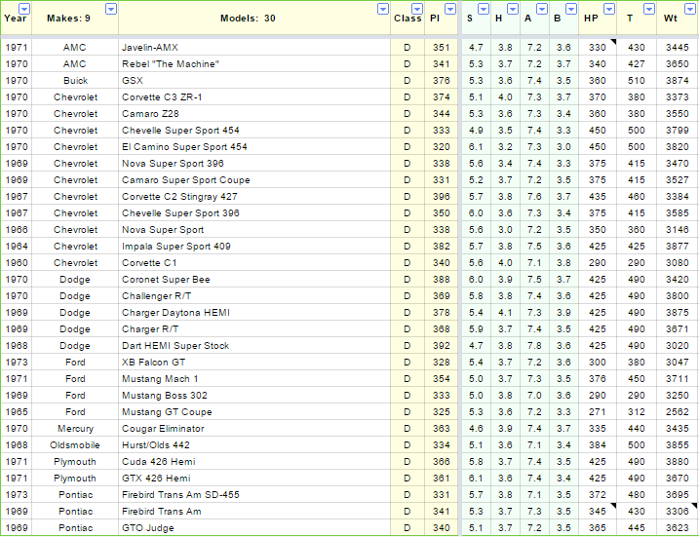Open the B column filter dropdown
699x537 pixels.
pyautogui.click(x=571, y=9)
